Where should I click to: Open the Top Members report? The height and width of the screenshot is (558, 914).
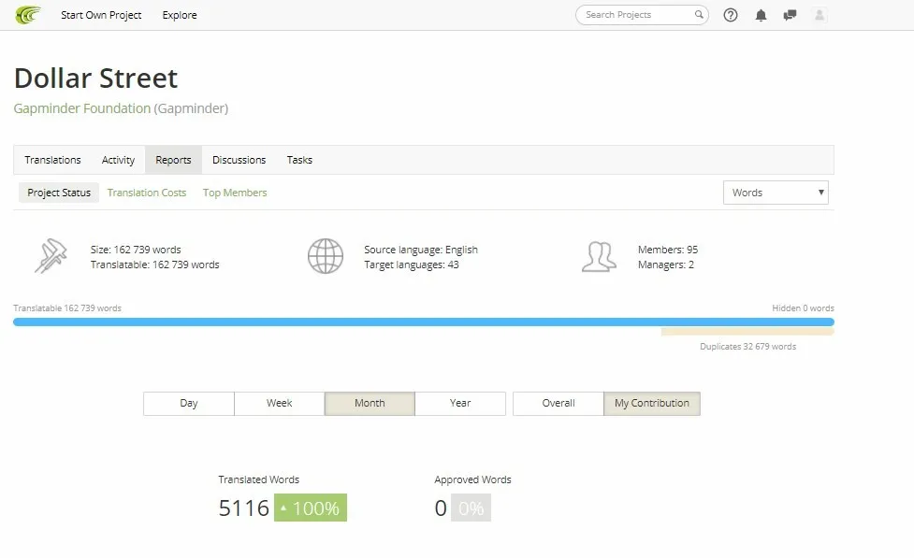coord(235,193)
